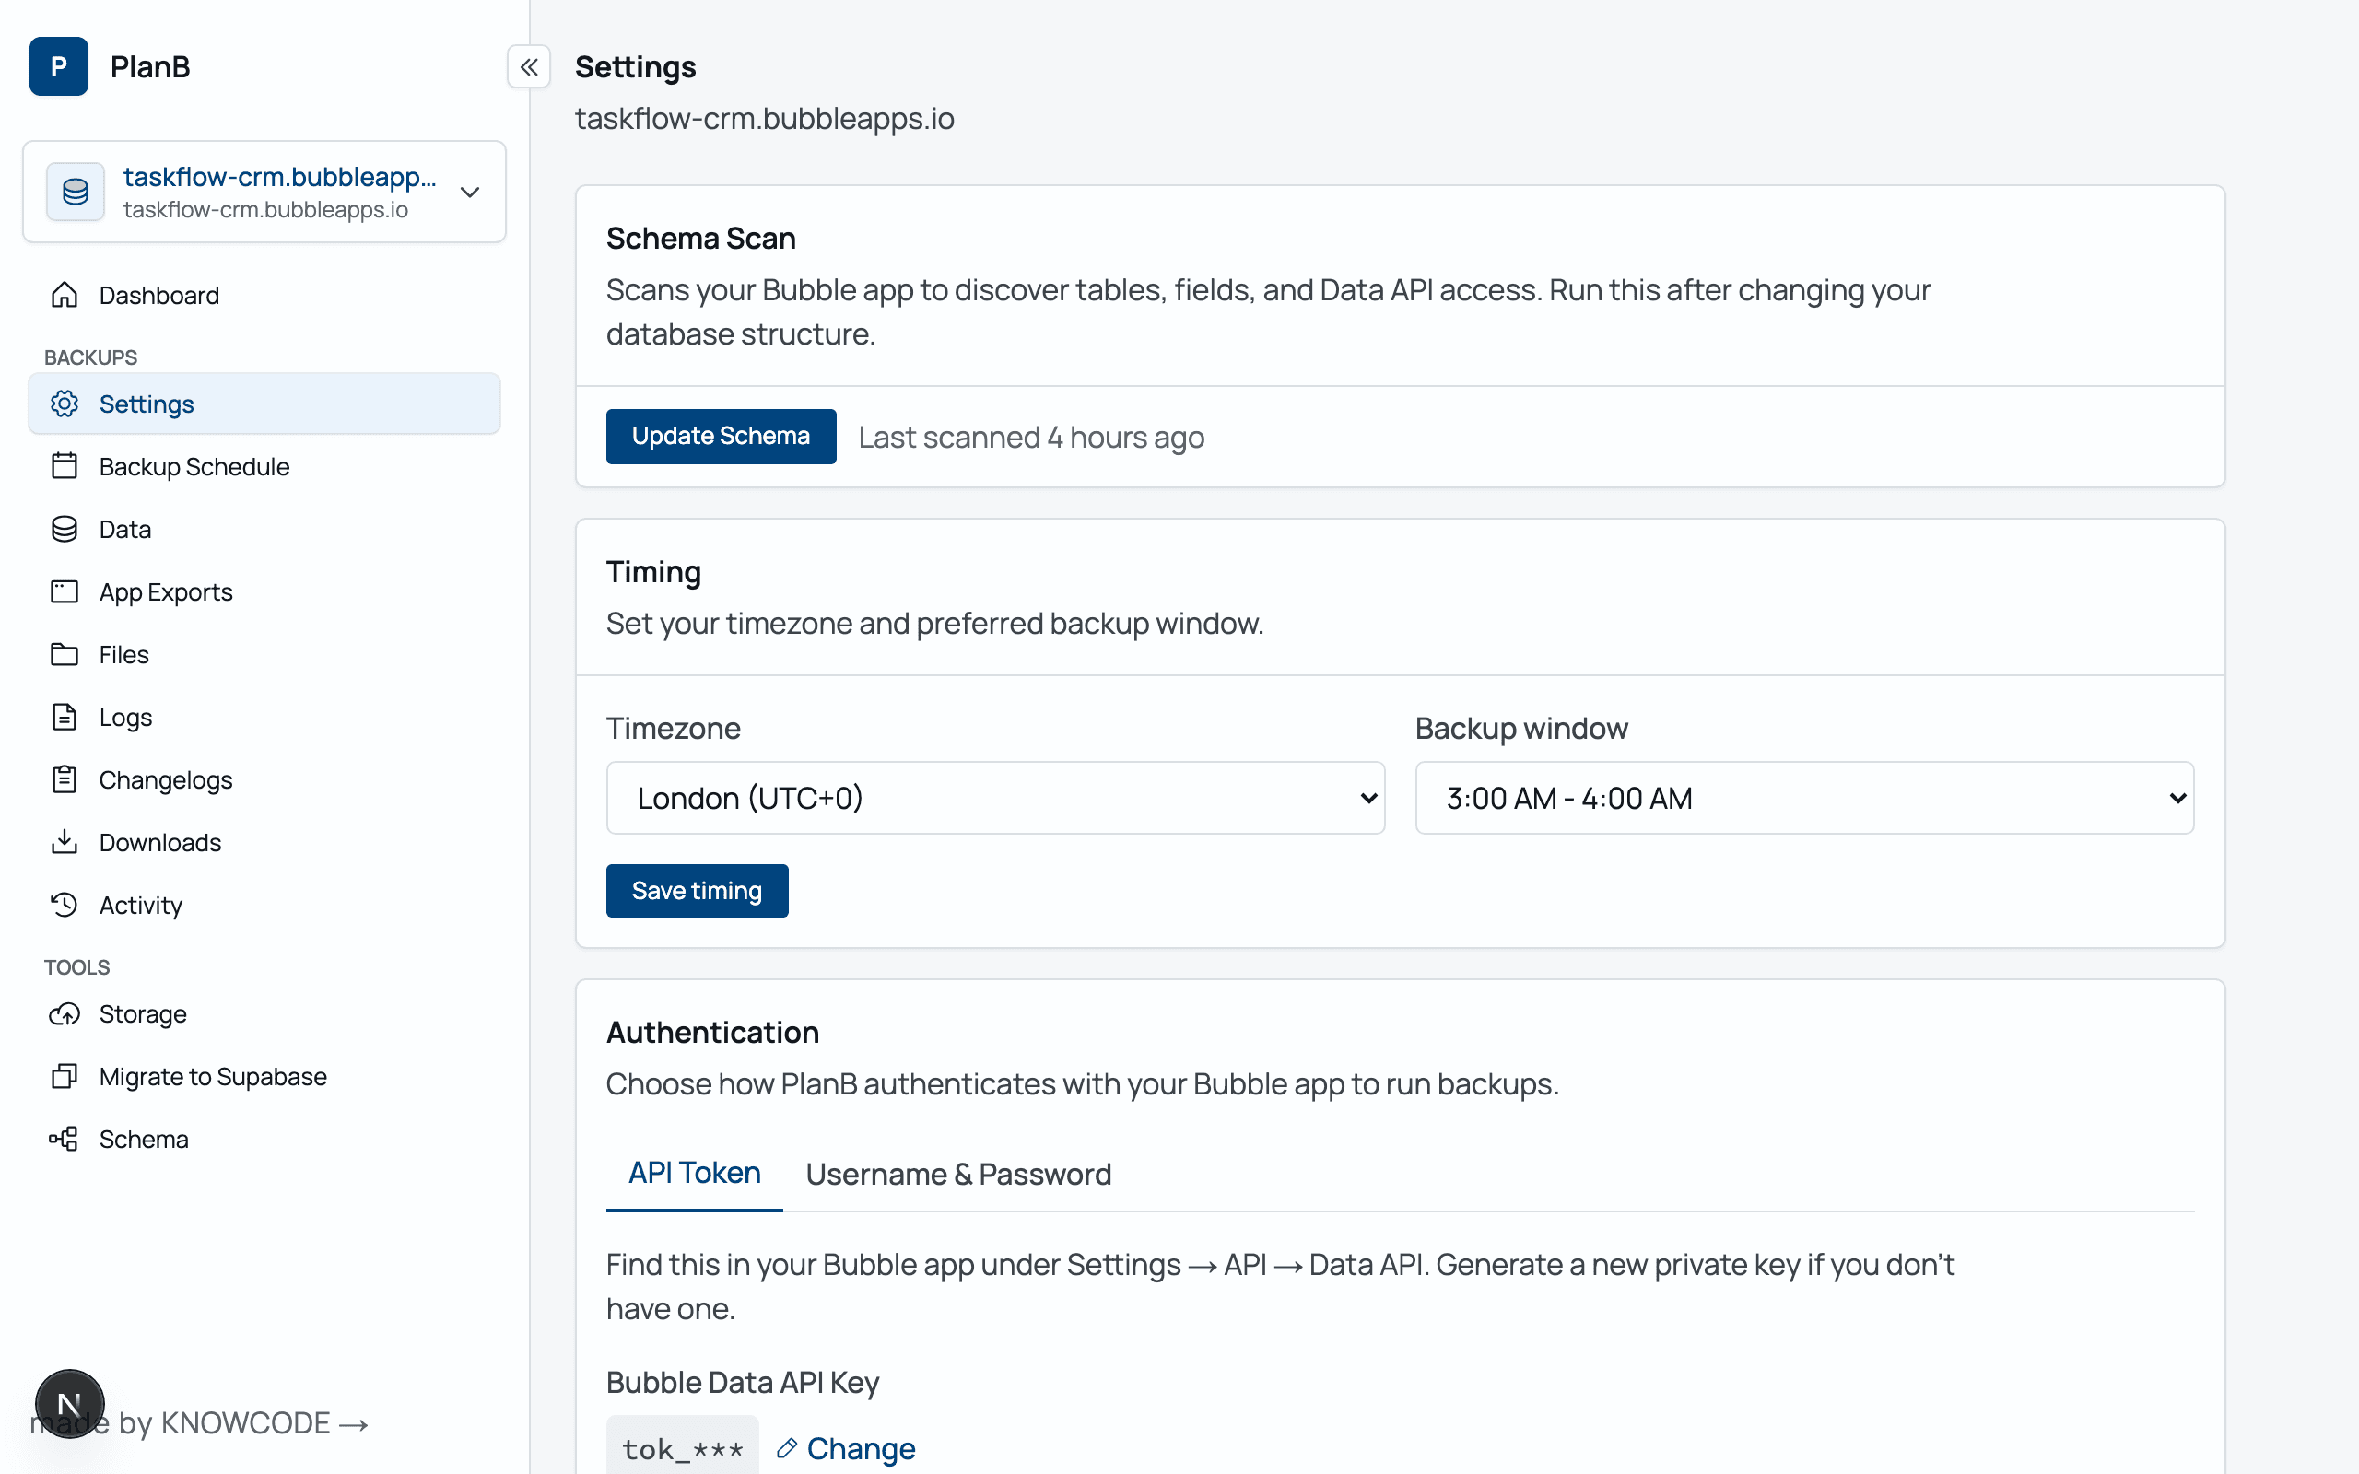Open Backup Schedule calendar icon
The width and height of the screenshot is (2359, 1474).
click(x=65, y=466)
